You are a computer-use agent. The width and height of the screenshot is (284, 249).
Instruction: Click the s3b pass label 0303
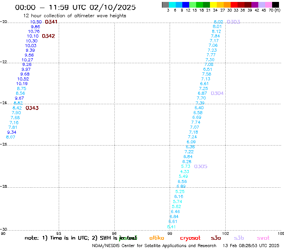tap(233, 22)
